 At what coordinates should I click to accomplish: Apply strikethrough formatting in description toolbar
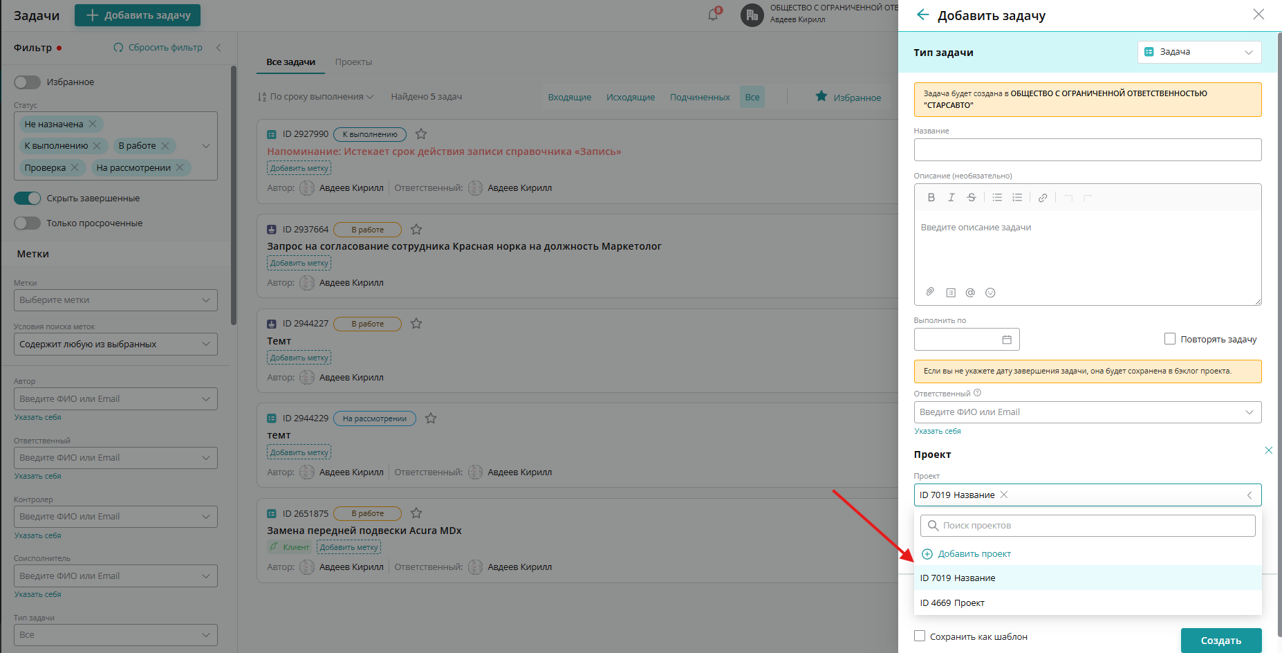point(971,197)
